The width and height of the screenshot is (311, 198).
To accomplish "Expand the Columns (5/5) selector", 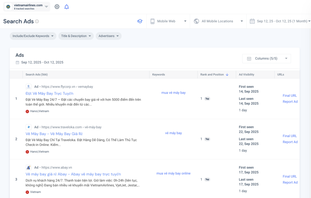I will coord(266,59).
